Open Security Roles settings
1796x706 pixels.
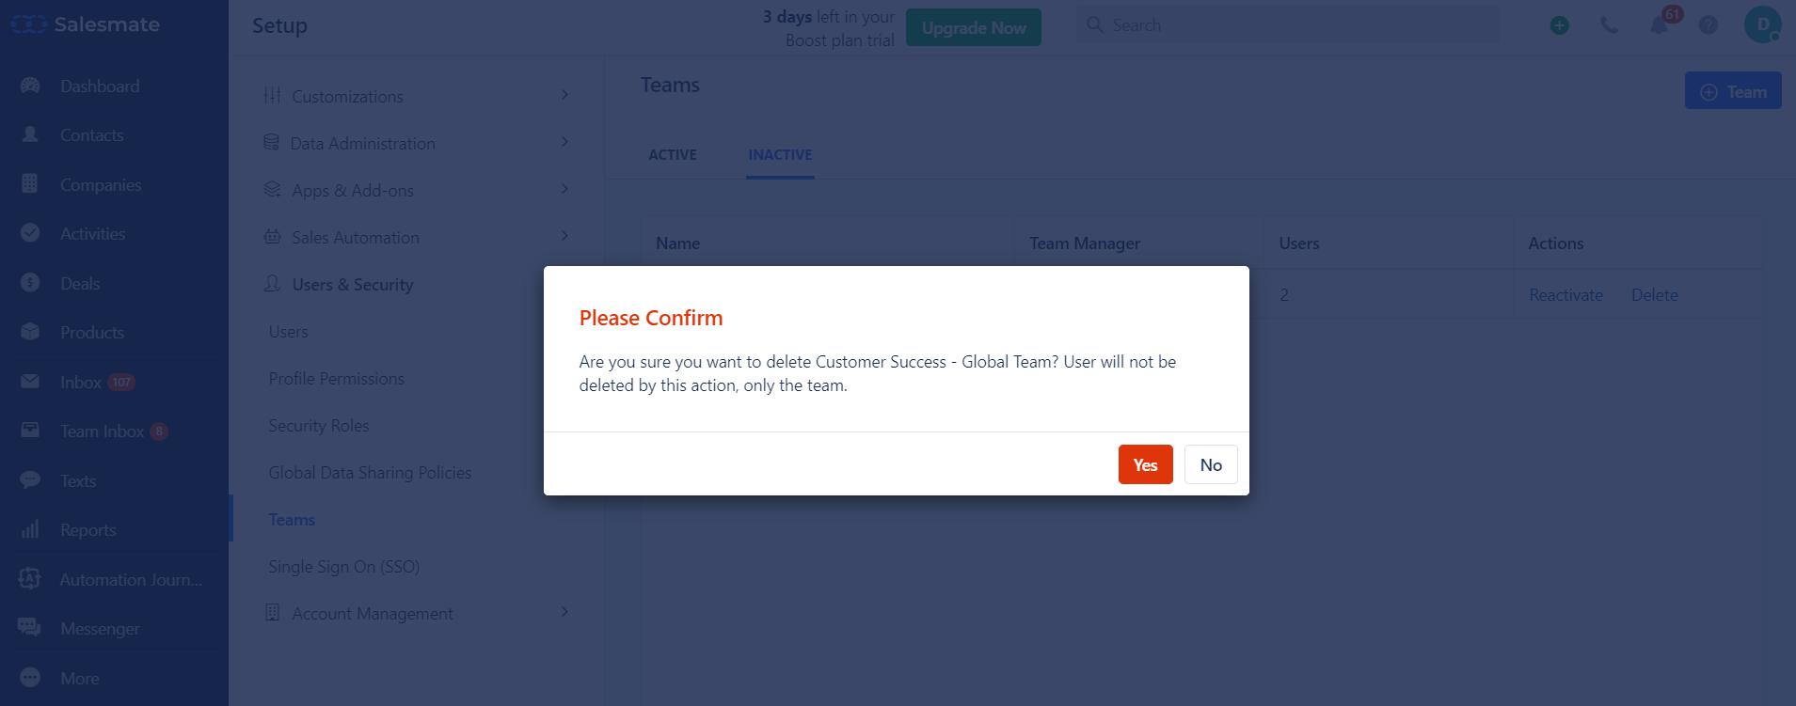point(319,426)
